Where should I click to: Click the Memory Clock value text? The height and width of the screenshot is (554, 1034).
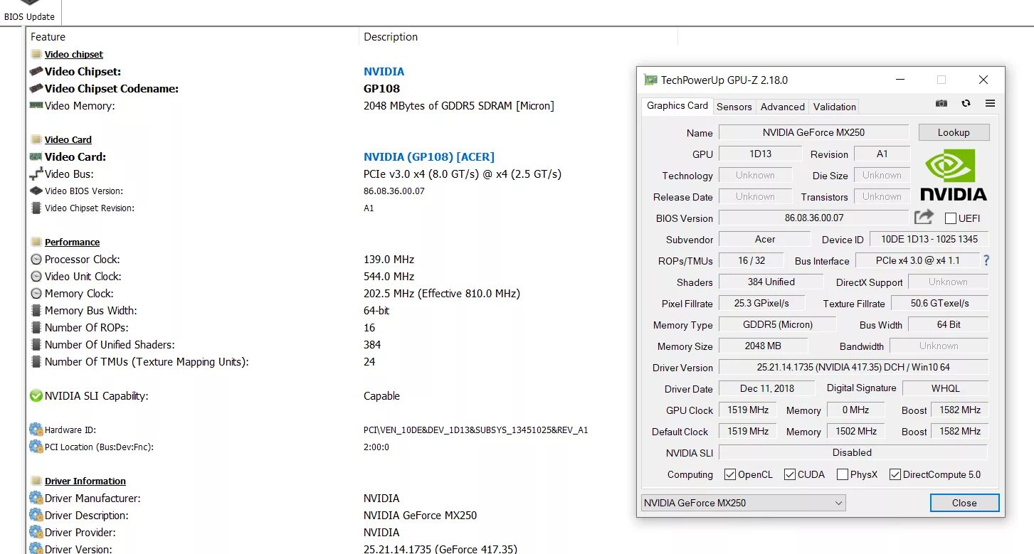click(x=442, y=293)
